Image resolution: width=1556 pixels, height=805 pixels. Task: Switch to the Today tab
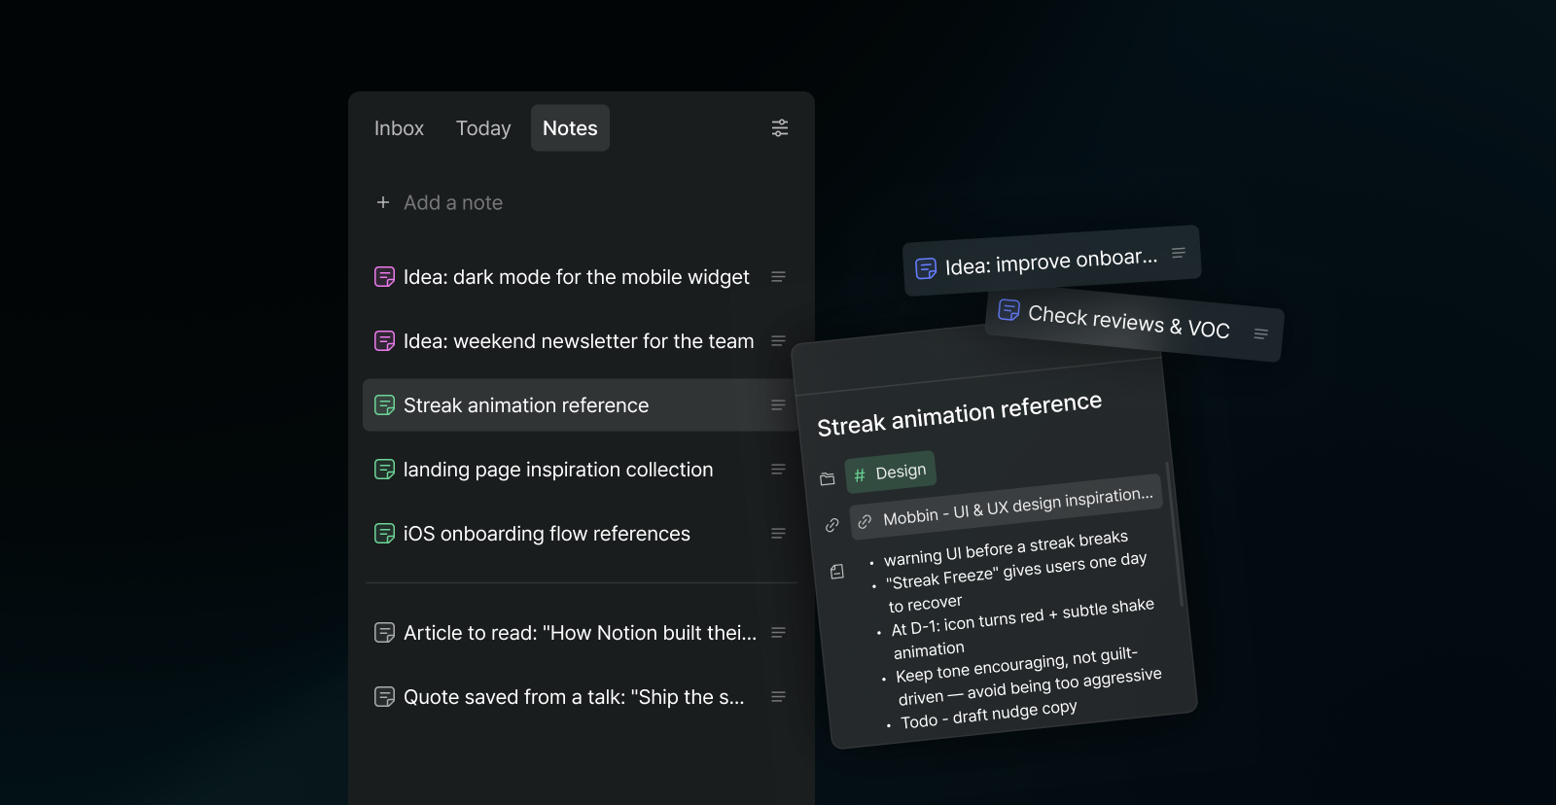[x=483, y=128]
